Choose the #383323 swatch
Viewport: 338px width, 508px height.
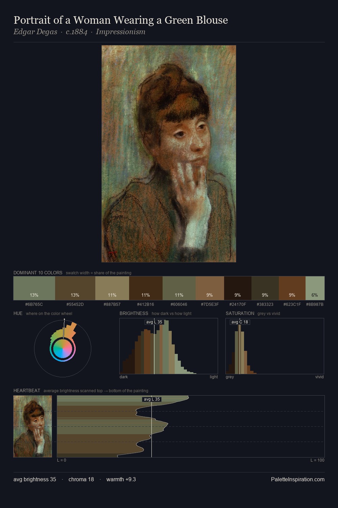pos(265,288)
